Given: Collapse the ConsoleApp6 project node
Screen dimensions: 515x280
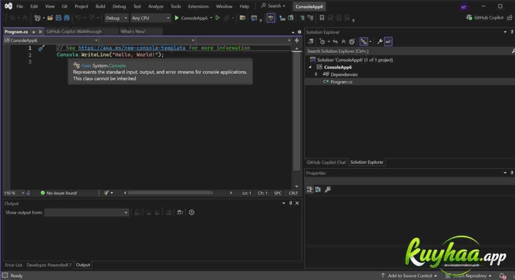Looking at the screenshot, I should (310, 67).
